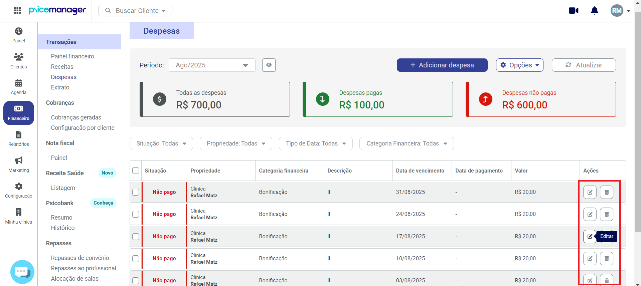641x286 pixels.
Task: Click the Todas as despesas dollar icon
Action: (x=160, y=99)
